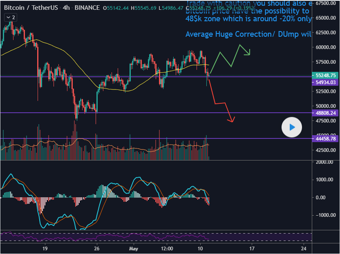
Task: Click the 12:00 time axis label
Action: tap(167, 248)
